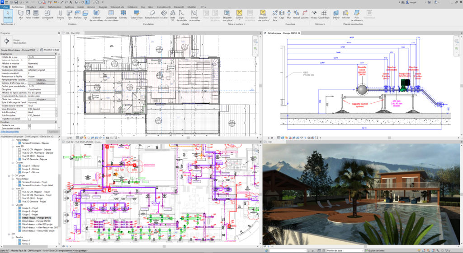Select the Lucarne dormer tool
The height and width of the screenshot is (253, 463).
[305, 14]
